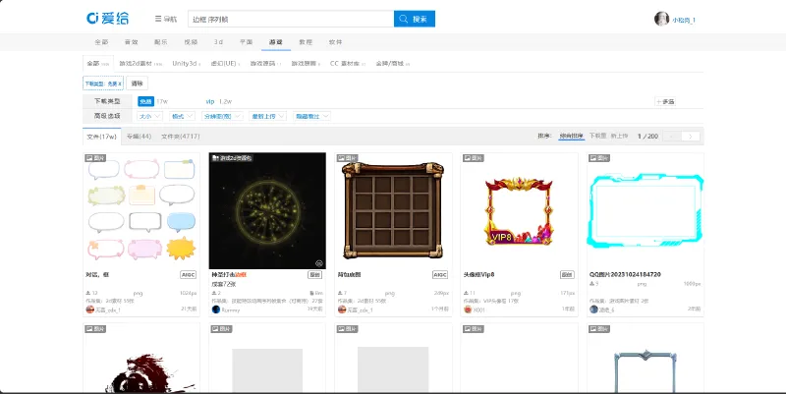Click the 爱给 site logo
Image resolution: width=786 pixels, height=394 pixels.
click(107, 19)
